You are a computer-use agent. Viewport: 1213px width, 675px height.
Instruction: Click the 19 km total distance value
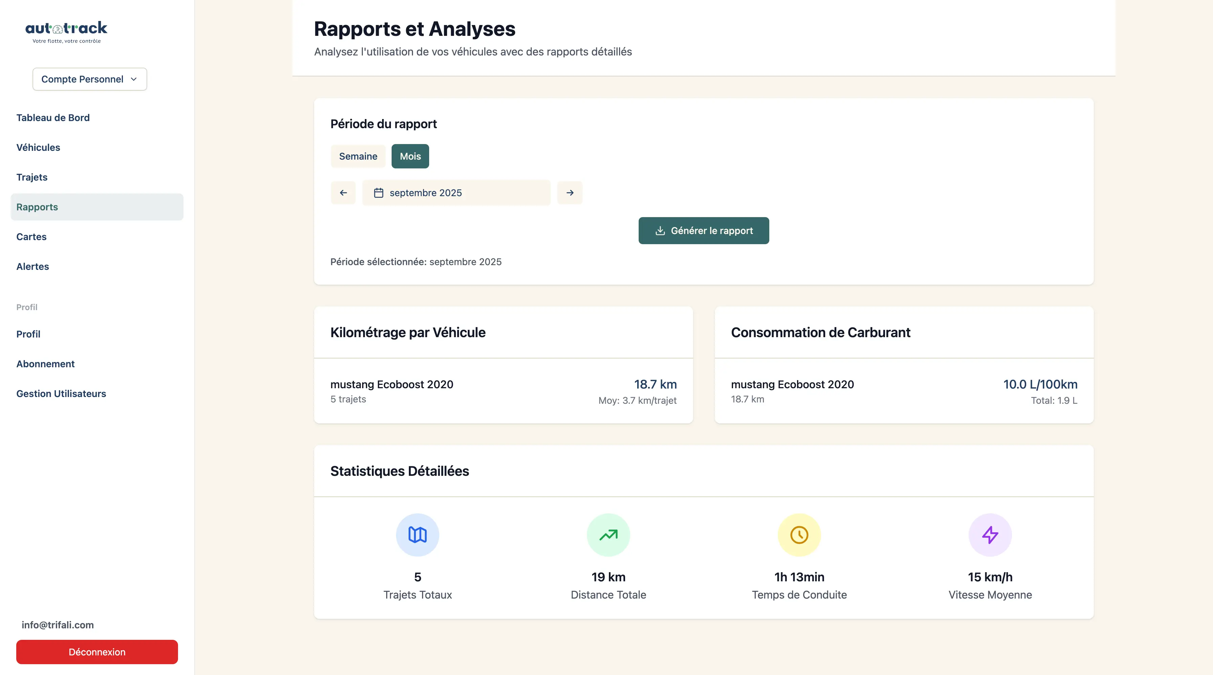pos(609,577)
